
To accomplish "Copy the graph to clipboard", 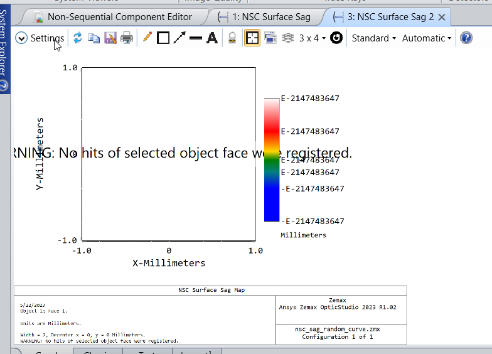I will (94, 38).
